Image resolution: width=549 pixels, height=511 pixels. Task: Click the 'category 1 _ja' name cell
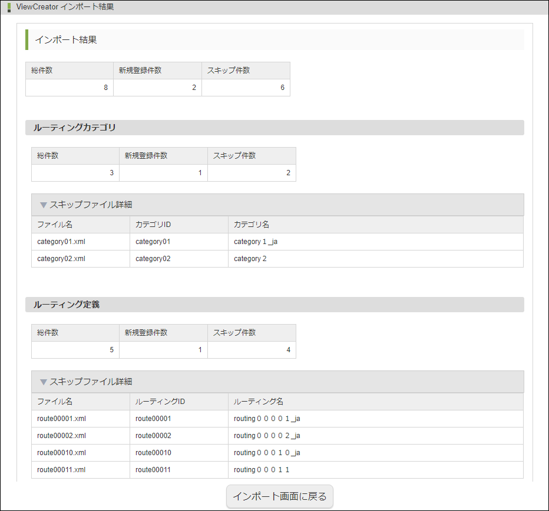click(x=376, y=242)
